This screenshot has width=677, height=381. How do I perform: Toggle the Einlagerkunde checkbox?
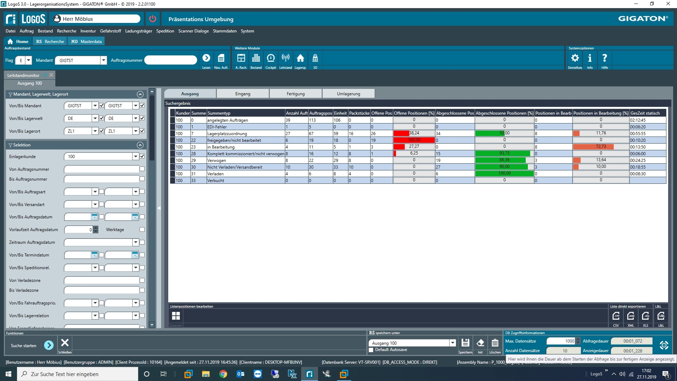pos(142,156)
